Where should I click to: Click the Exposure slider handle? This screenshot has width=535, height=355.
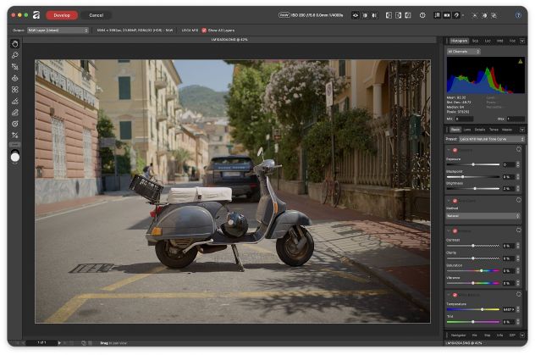473,164
